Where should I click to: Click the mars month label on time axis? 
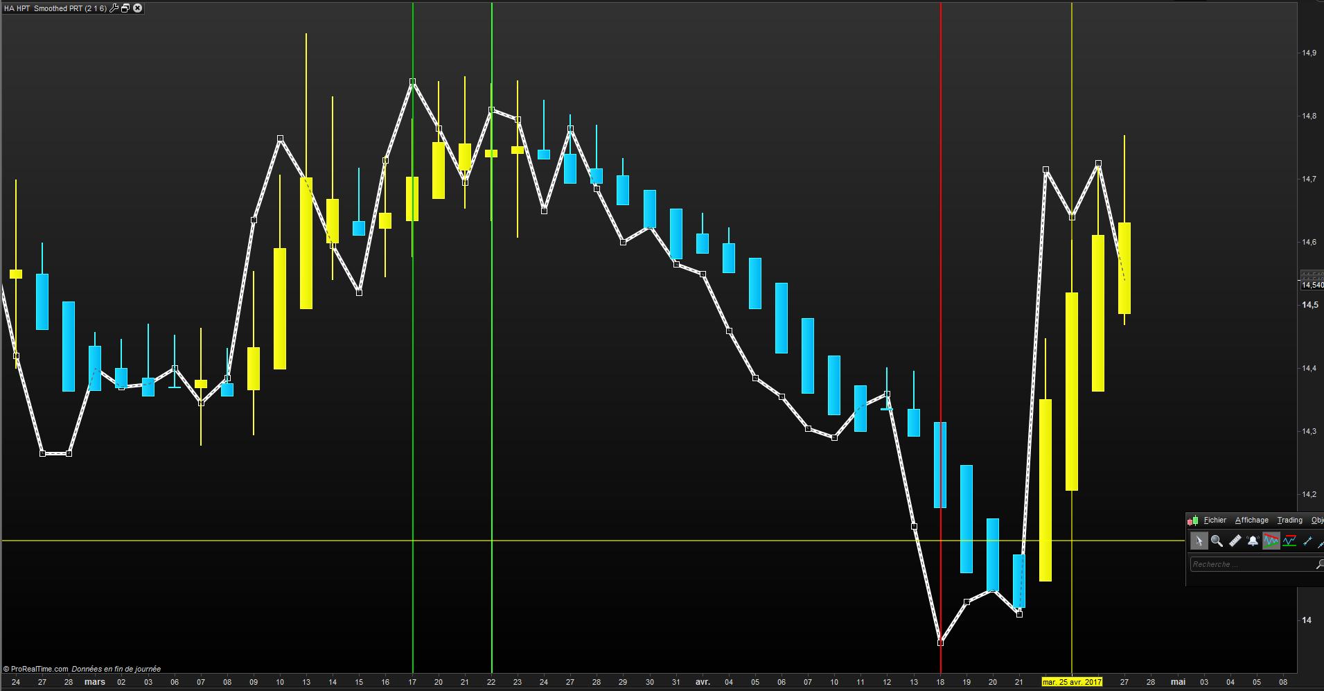tap(95, 682)
